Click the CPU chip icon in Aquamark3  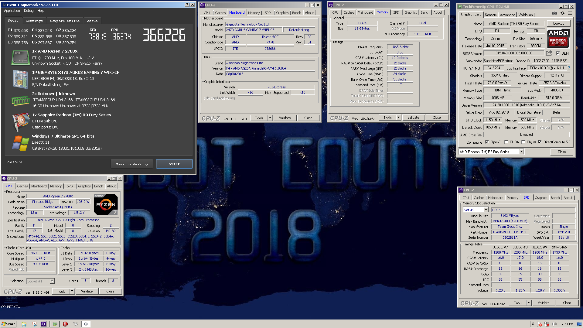(x=20, y=57)
